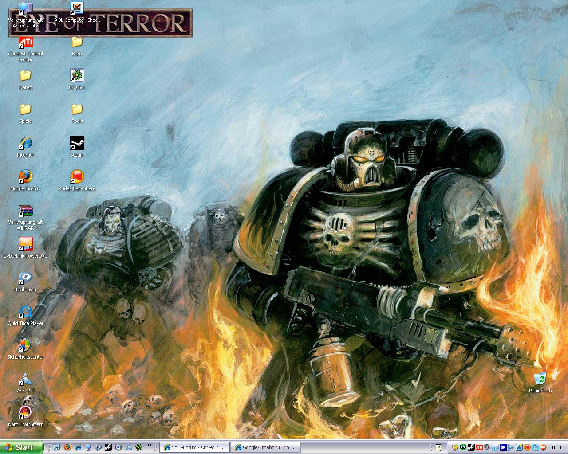Open the Tools folder on the desktop
Image resolution: width=568 pixels, height=454 pixels.
tap(77, 110)
